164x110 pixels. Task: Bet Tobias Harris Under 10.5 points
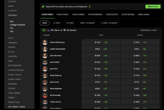(140, 102)
